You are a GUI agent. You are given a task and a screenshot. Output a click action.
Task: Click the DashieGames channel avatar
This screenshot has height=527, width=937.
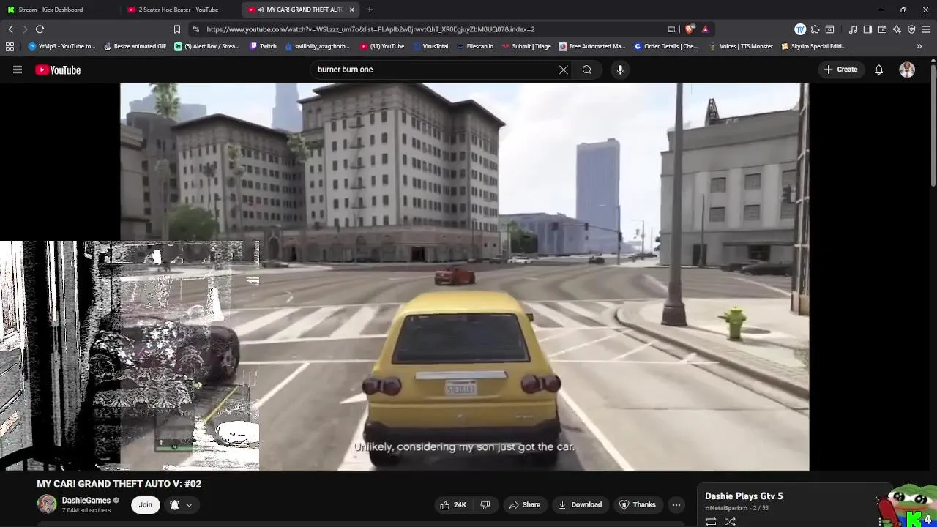tap(47, 504)
